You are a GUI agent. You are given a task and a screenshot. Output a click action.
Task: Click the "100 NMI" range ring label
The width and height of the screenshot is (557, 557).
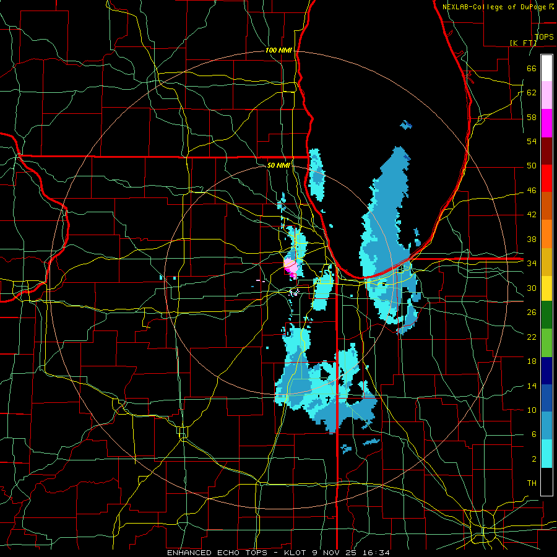(x=278, y=51)
